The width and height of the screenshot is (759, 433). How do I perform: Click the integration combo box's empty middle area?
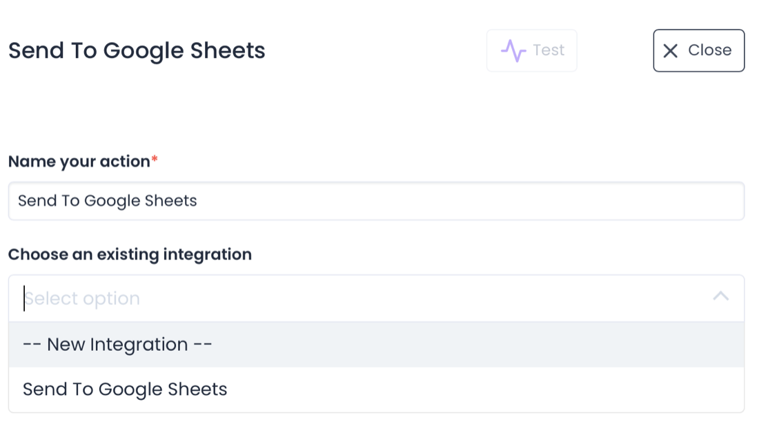(x=414, y=299)
